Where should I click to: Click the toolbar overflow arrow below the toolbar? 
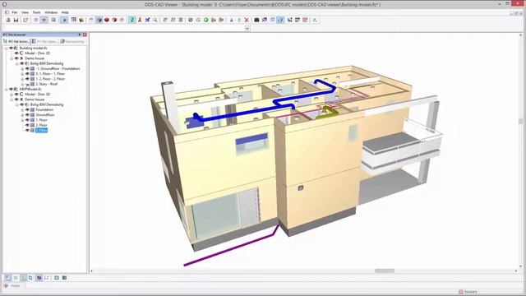click(x=247, y=29)
